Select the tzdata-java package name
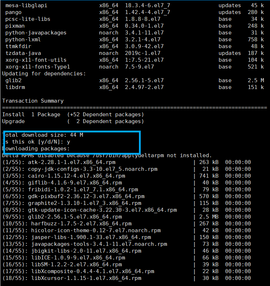This screenshot has height=286, width=270. [x=23, y=53]
